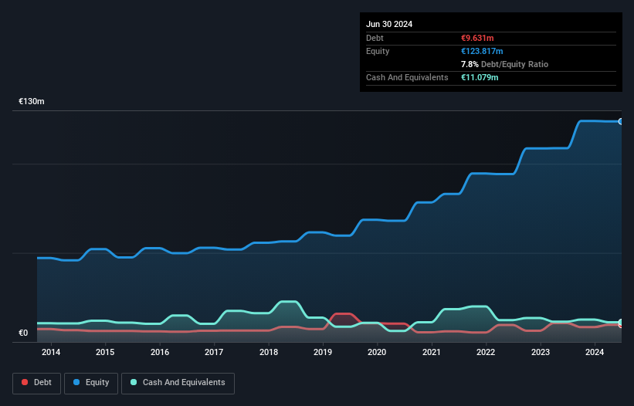Click the teal Cash And Equivalents legend dot

(x=134, y=382)
